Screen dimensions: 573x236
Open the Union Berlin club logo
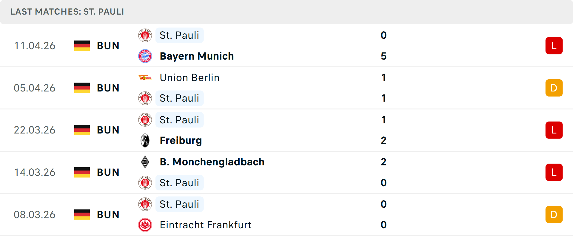[145, 77]
